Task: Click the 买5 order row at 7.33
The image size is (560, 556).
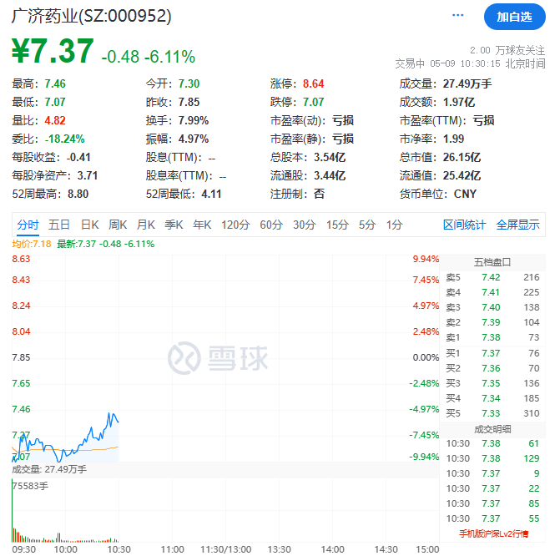Action: (x=492, y=413)
